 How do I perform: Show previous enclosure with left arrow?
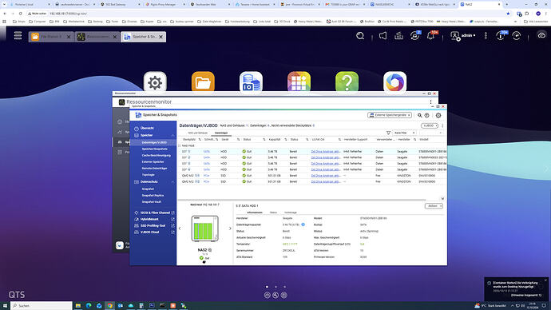point(180,229)
